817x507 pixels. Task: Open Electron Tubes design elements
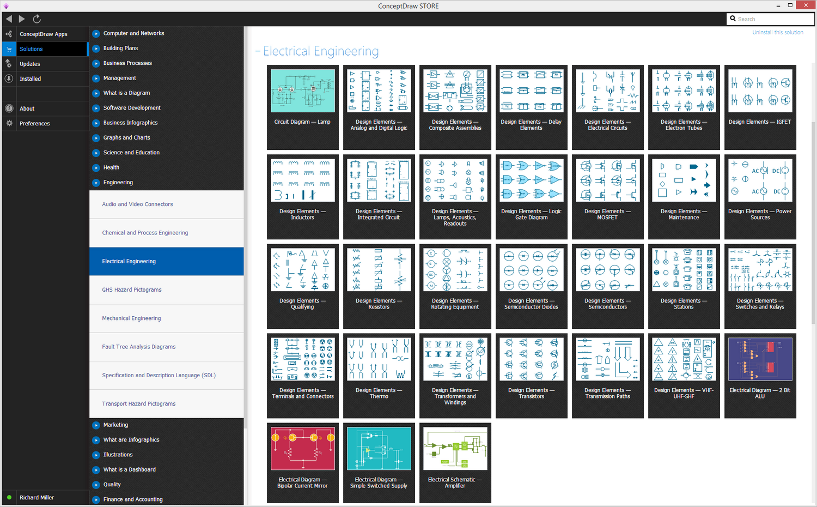684,91
